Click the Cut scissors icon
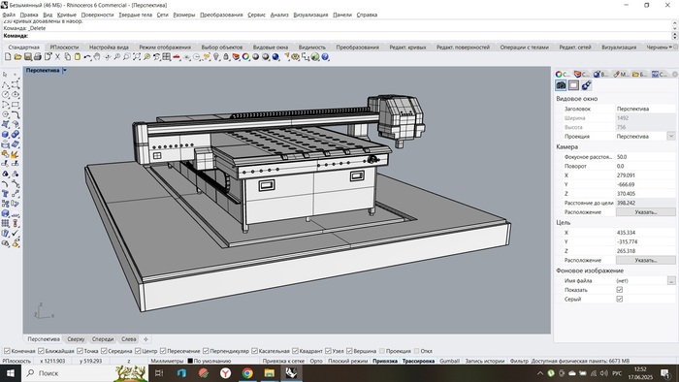The image size is (679, 382). coord(57,56)
